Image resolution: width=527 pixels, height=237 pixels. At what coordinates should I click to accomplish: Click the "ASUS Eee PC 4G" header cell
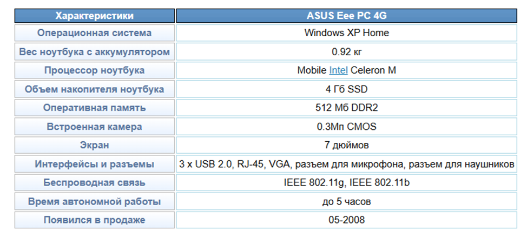346,16
